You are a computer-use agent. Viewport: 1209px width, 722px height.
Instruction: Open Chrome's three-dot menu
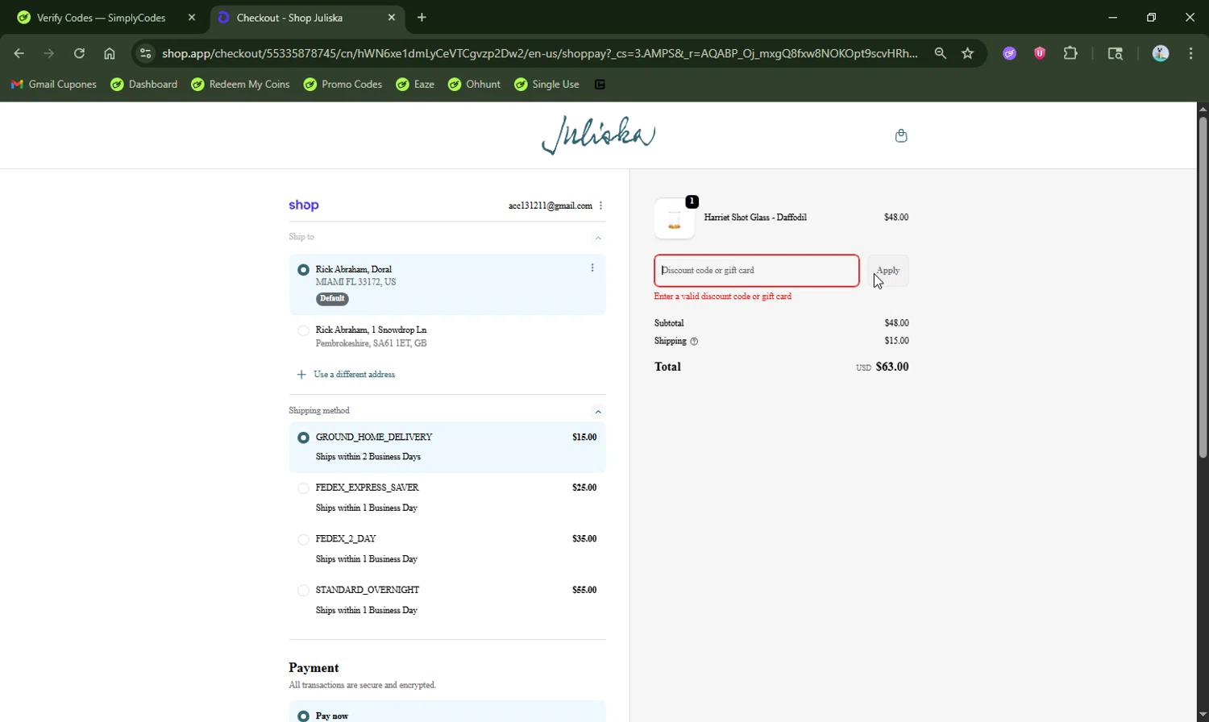click(1191, 53)
